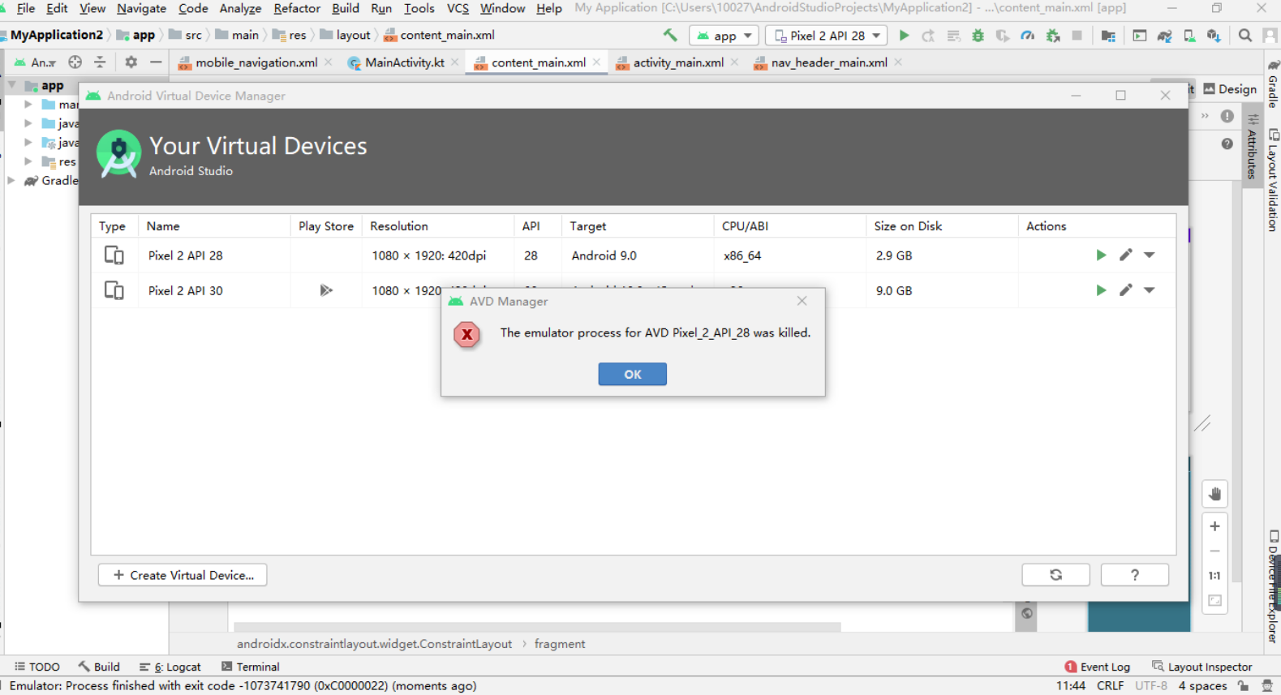
Task: Open the Refactor menu
Action: (297, 8)
